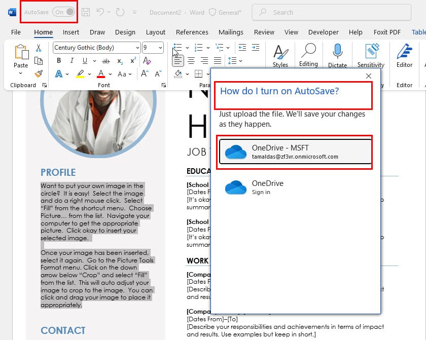Apply paragraph shading fill color
The height and width of the screenshot is (340, 426).
178,73
